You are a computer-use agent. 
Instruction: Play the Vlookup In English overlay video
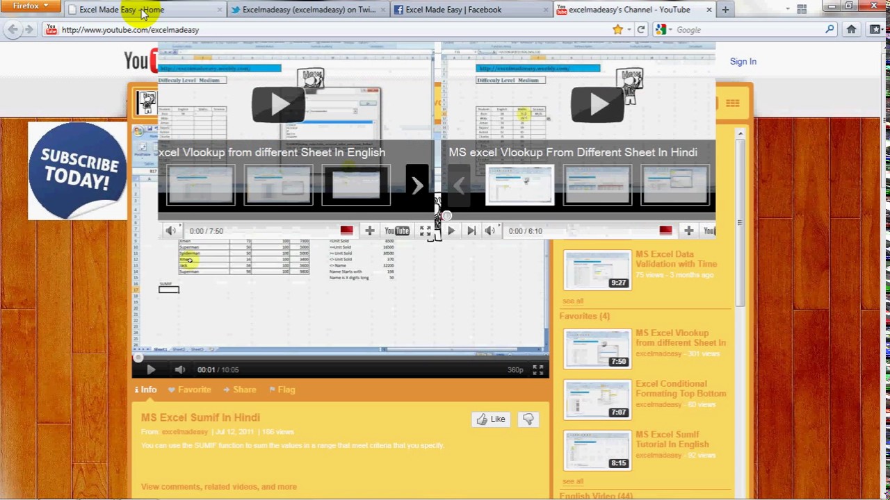pyautogui.click(x=278, y=104)
